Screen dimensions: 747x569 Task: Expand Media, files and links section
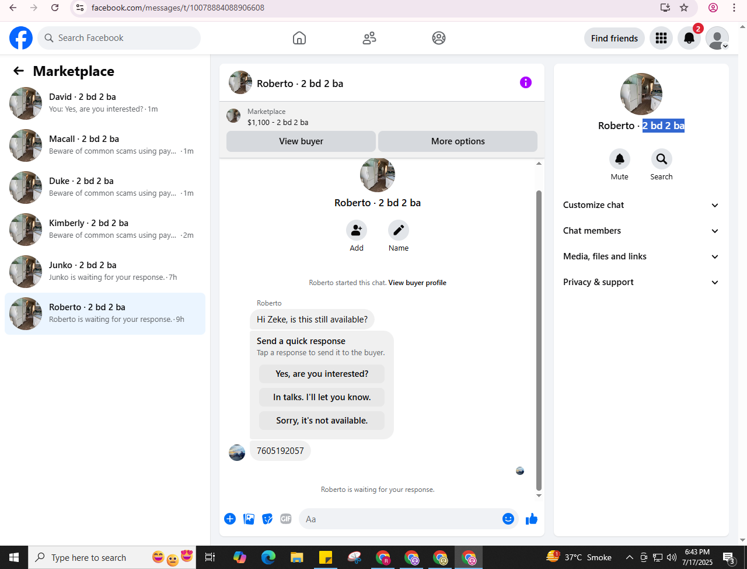pos(641,256)
